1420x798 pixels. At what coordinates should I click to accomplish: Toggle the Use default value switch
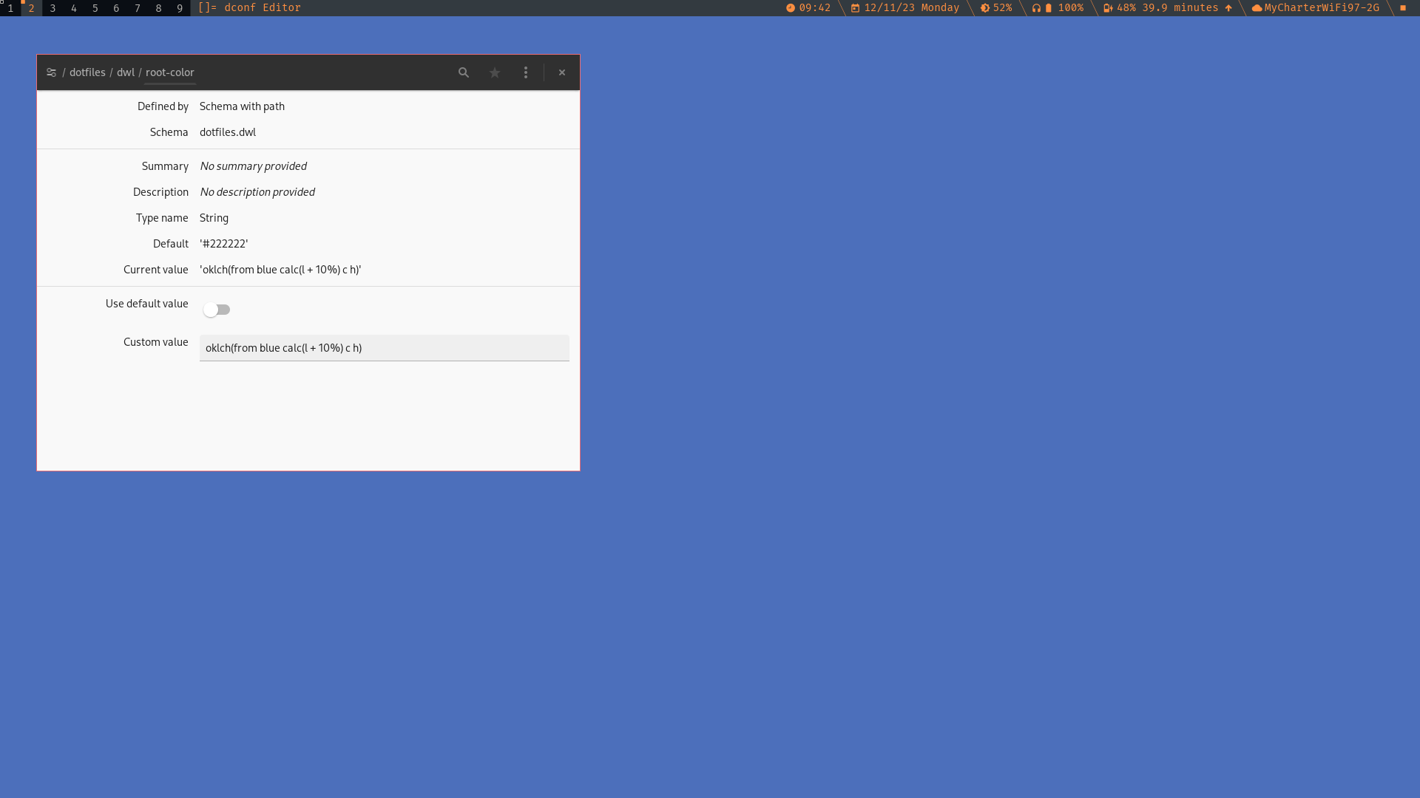click(217, 310)
